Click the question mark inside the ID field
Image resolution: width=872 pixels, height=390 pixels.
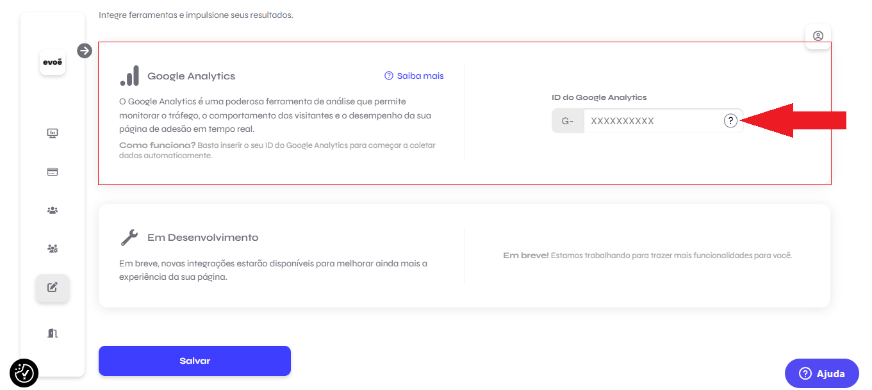tap(730, 120)
